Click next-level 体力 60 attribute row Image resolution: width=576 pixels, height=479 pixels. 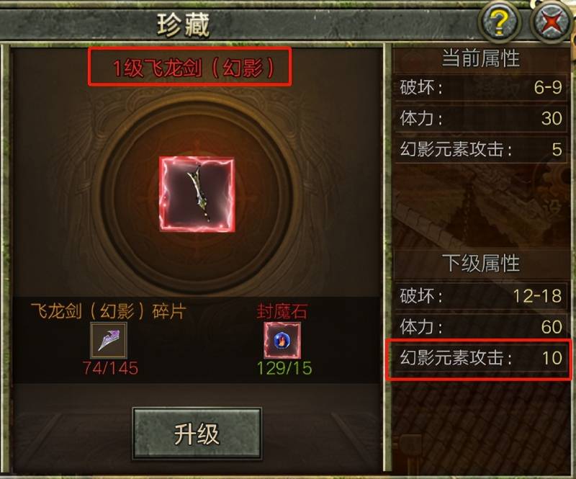(480, 326)
